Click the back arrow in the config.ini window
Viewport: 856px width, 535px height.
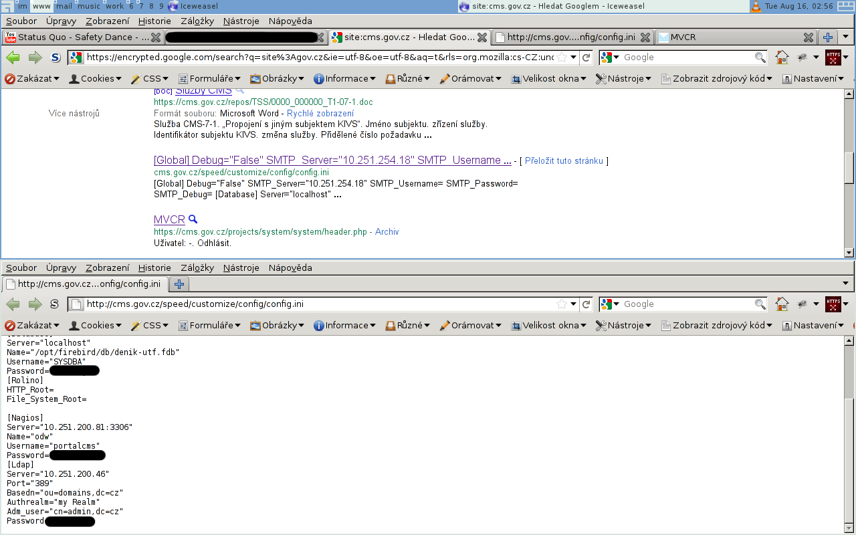point(13,304)
